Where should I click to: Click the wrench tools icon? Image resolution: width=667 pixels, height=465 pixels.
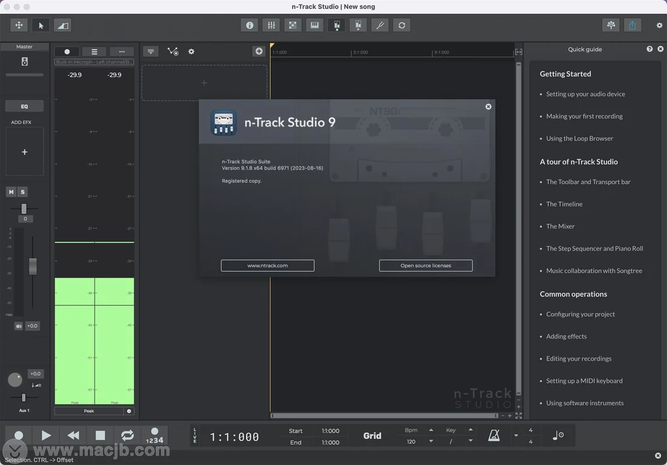tap(380, 25)
